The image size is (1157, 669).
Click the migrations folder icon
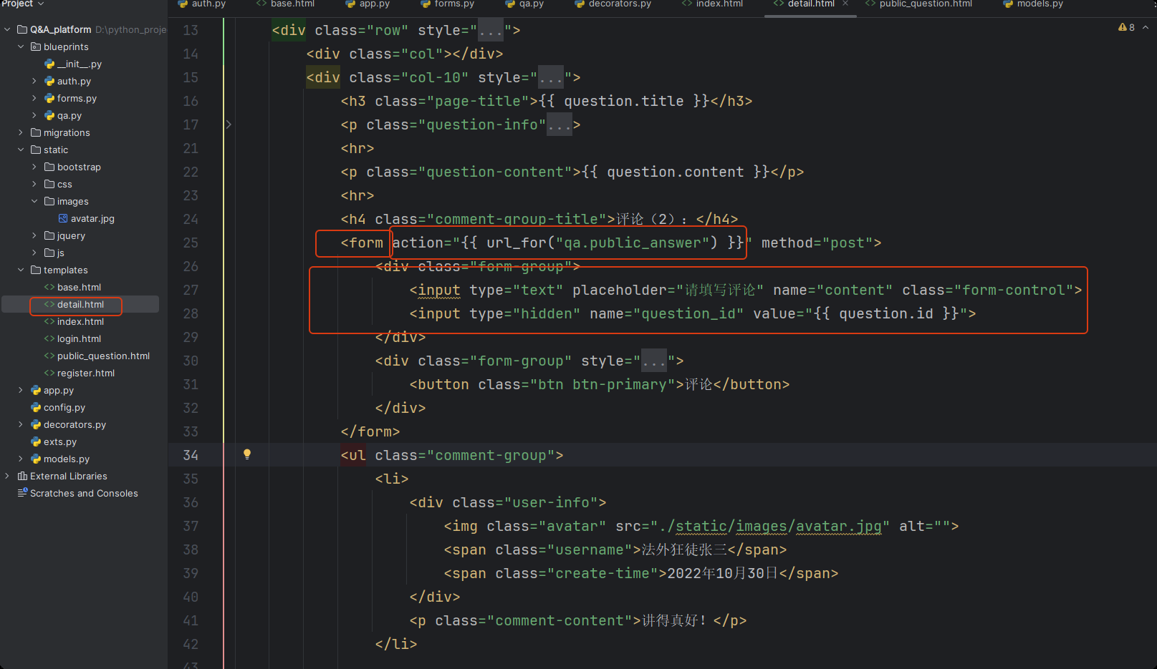coord(36,132)
